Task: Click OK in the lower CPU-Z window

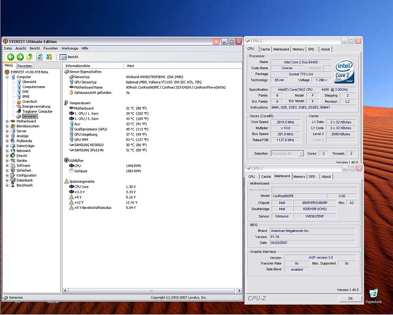Action: pos(350,299)
